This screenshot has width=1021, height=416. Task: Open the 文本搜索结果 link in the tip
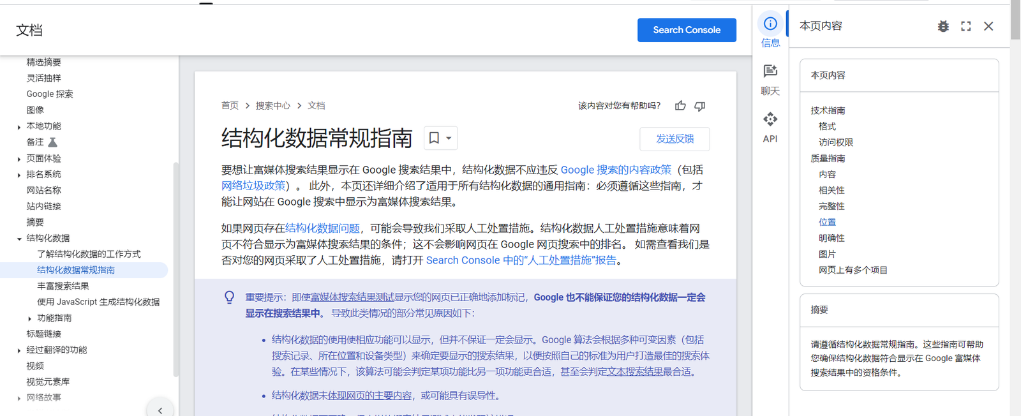[x=635, y=372]
